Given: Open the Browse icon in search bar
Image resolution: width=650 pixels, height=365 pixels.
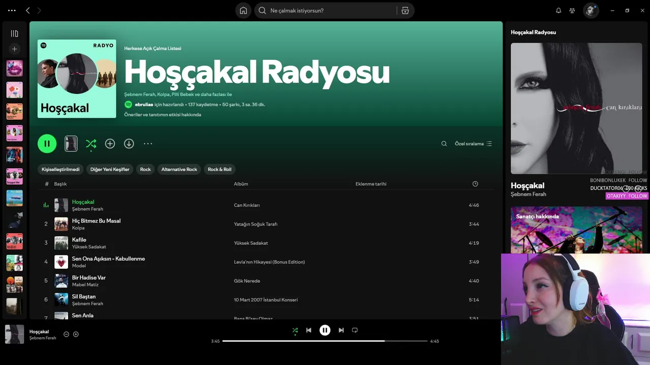Looking at the screenshot, I should pos(405,11).
